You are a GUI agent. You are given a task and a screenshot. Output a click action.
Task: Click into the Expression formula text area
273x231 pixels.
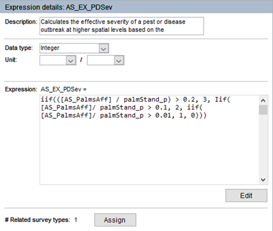click(149, 140)
